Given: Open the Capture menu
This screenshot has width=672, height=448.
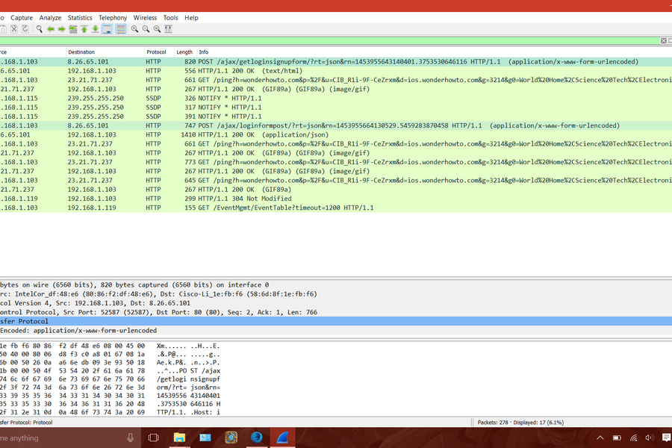Looking at the screenshot, I should 22,18.
